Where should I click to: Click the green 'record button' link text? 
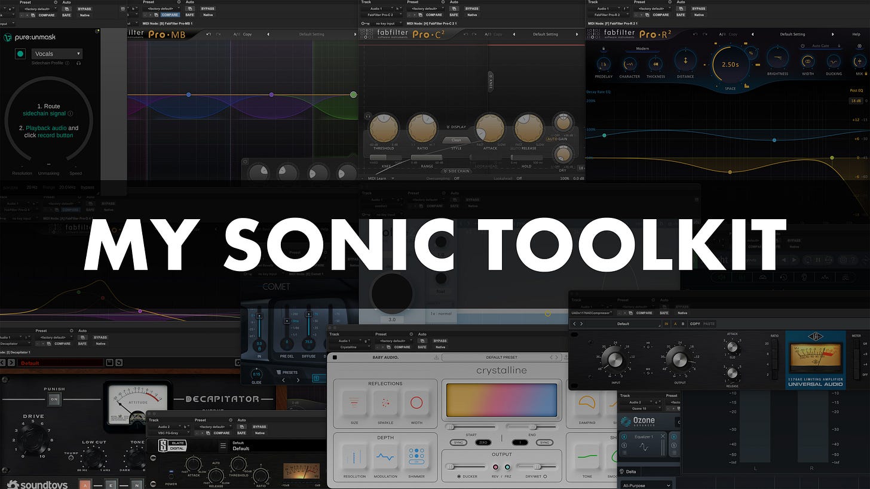[x=55, y=136]
